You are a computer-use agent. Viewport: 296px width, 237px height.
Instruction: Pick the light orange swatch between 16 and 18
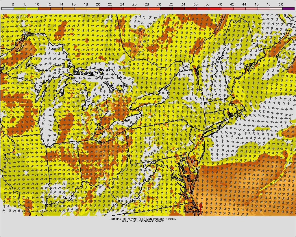click(x=81, y=8)
